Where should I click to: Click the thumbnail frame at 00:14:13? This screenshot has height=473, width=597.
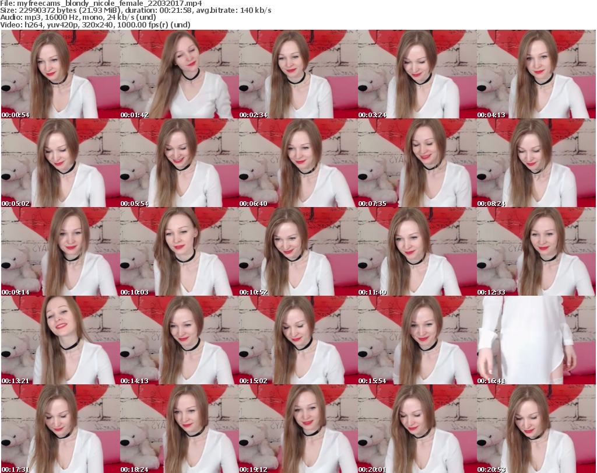point(180,340)
